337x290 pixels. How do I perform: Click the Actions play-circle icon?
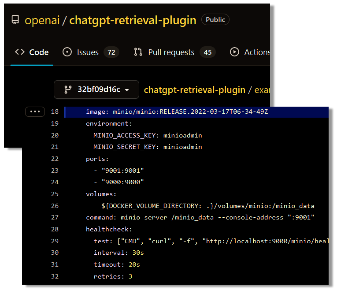pos(234,52)
